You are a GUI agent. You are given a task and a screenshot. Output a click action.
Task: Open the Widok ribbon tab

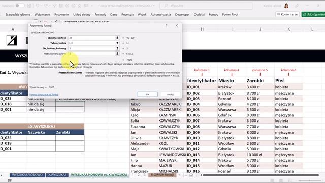click(x=142, y=15)
